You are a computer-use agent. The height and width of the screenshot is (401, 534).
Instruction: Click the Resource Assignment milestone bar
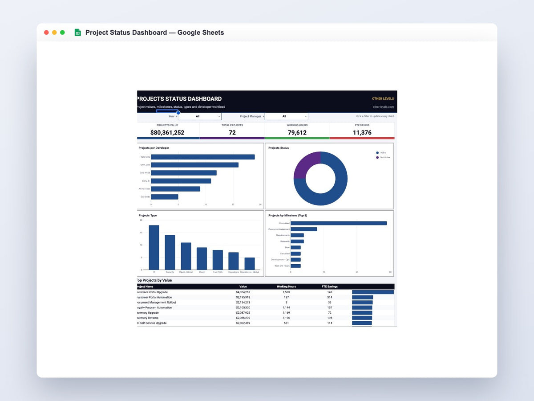pyautogui.click(x=304, y=229)
